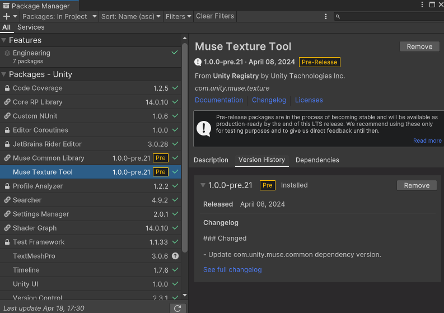Click Pre tag in version history entry
The height and width of the screenshot is (313, 444).
point(268,185)
